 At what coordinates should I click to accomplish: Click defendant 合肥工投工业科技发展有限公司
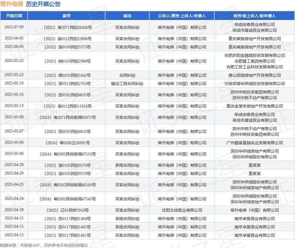point(255,67)
